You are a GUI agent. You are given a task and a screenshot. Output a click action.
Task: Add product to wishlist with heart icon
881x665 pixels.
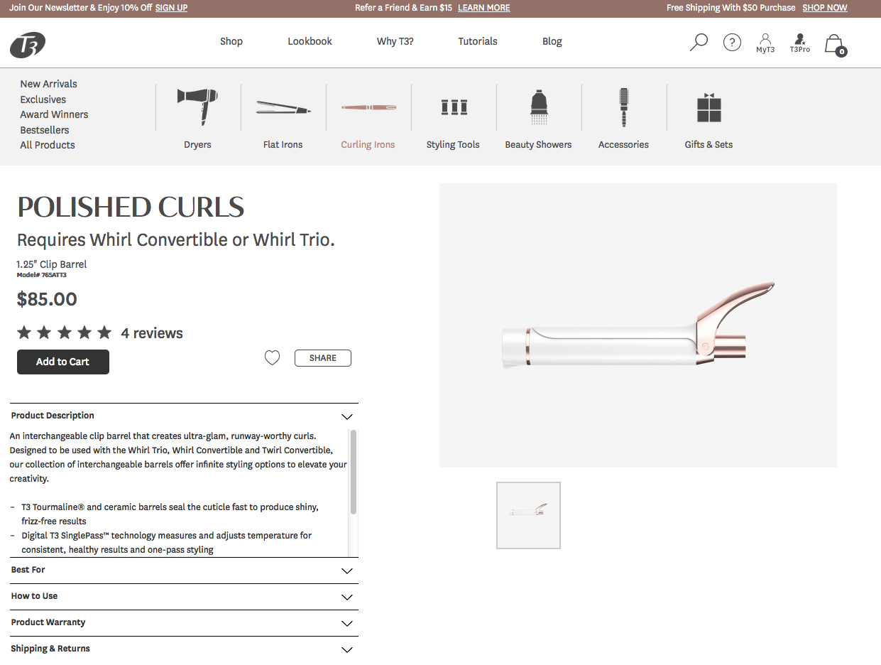click(x=273, y=358)
